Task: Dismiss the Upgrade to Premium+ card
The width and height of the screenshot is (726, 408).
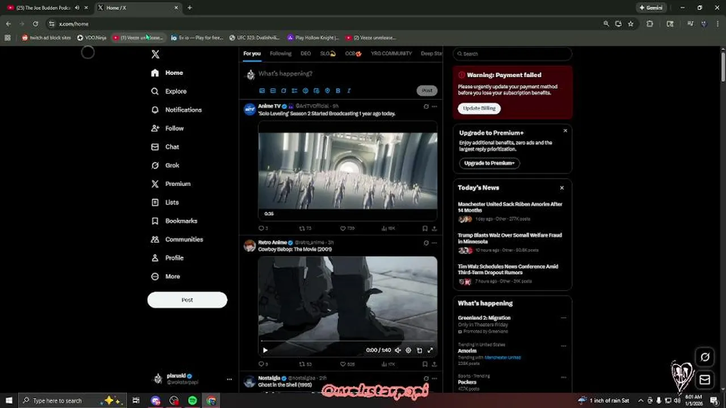Action: [565, 131]
